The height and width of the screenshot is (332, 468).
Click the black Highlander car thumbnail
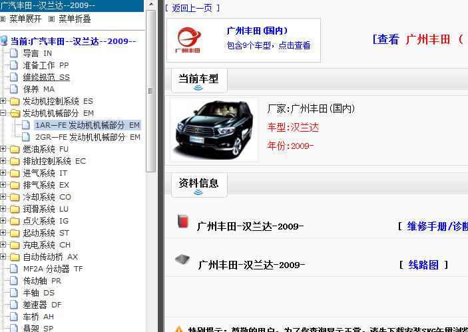(x=214, y=130)
